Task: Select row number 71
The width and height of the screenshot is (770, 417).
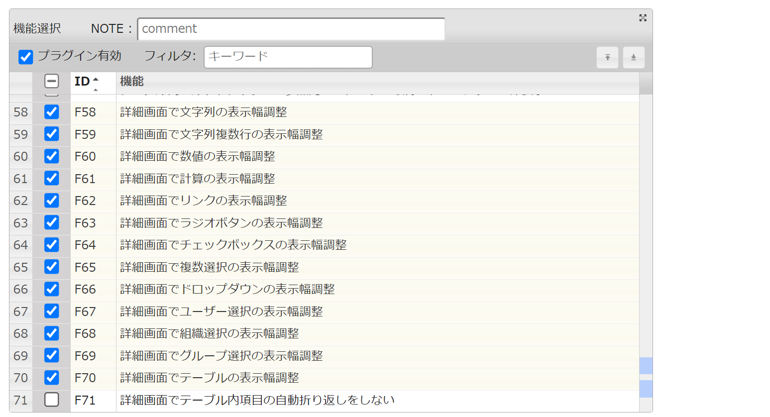Action: (x=21, y=400)
